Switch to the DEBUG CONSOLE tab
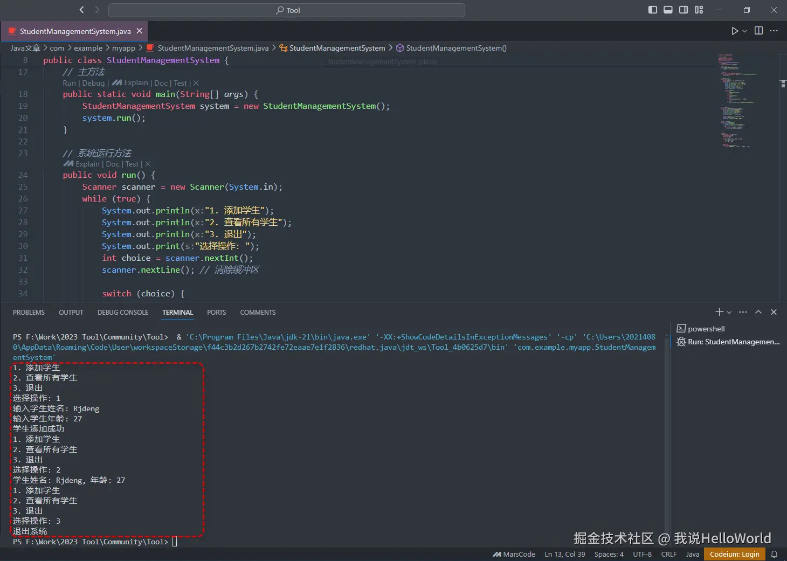The width and height of the screenshot is (787, 561). pyautogui.click(x=123, y=313)
